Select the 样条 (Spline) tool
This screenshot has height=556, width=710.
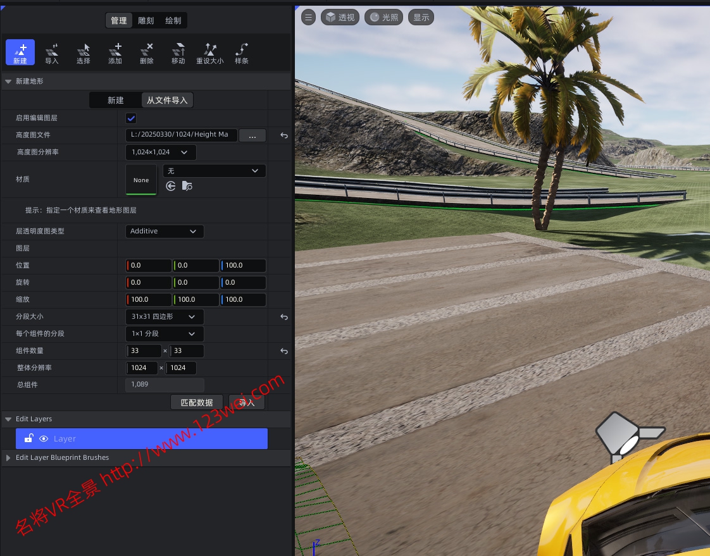pos(242,53)
